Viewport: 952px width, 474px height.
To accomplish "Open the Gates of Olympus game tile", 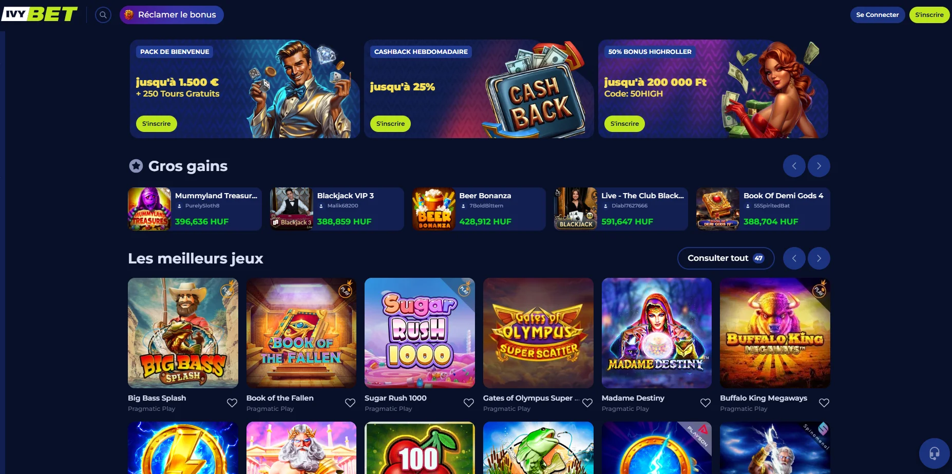I will pos(538,333).
